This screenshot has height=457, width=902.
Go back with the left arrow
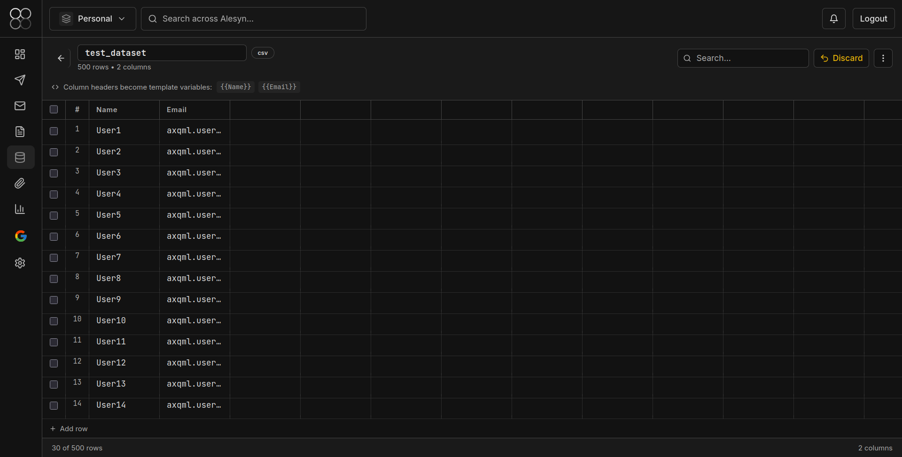click(61, 58)
